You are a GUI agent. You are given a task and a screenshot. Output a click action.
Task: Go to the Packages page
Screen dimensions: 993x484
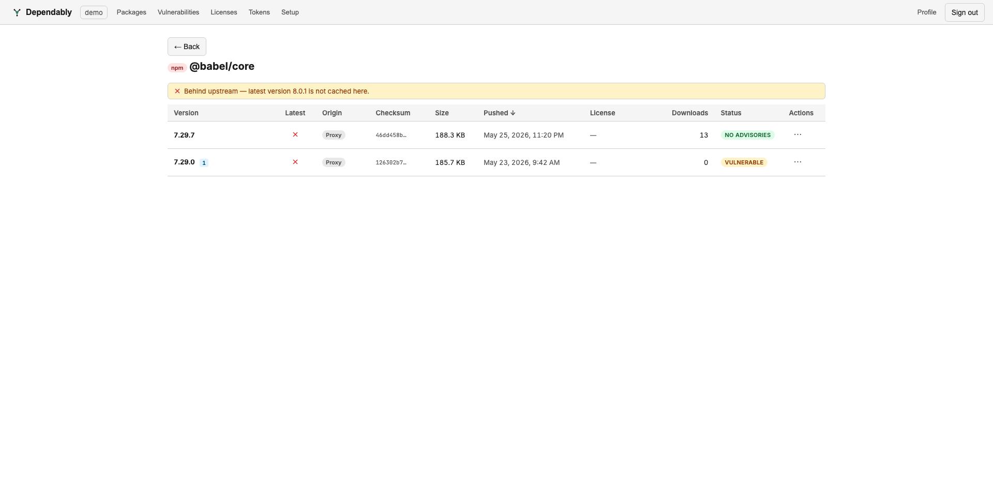(x=131, y=12)
